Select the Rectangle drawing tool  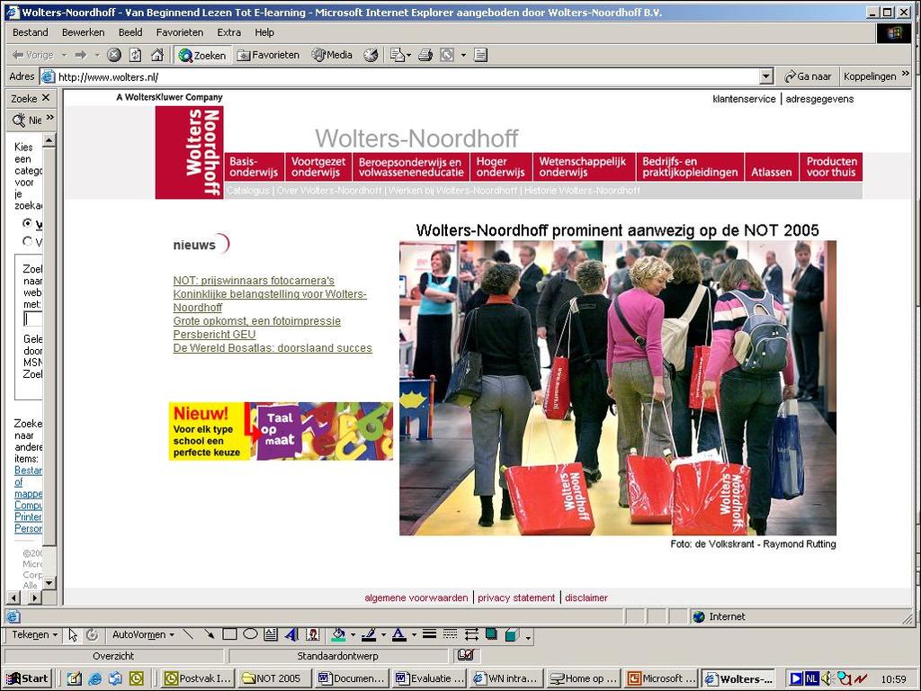229,634
